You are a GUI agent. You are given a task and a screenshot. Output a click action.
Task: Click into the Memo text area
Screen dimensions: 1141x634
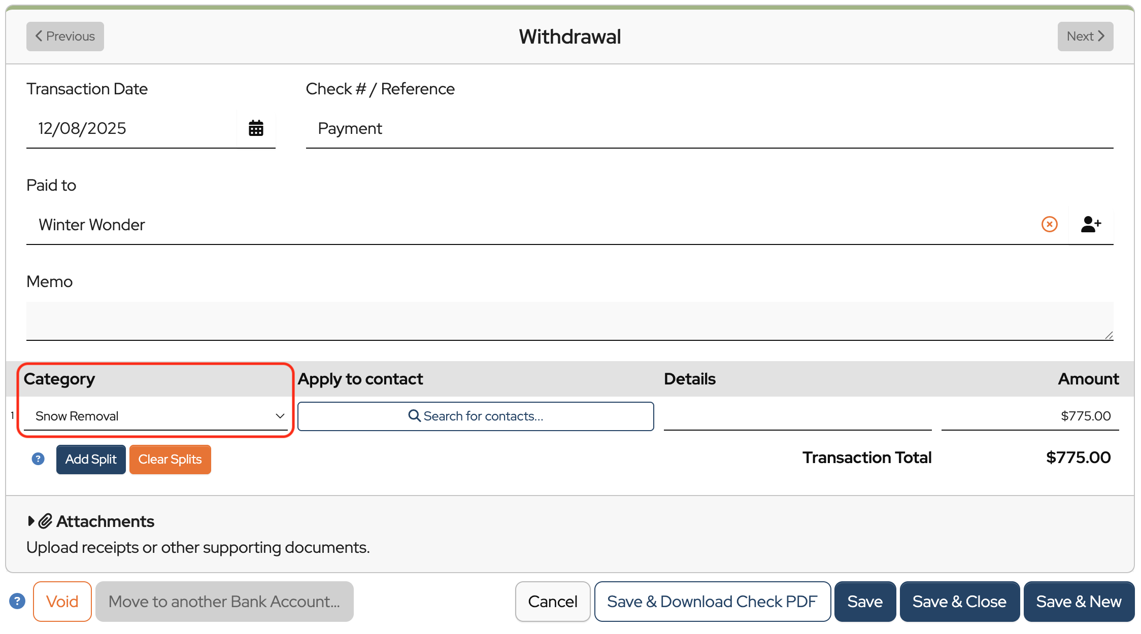coord(569,321)
